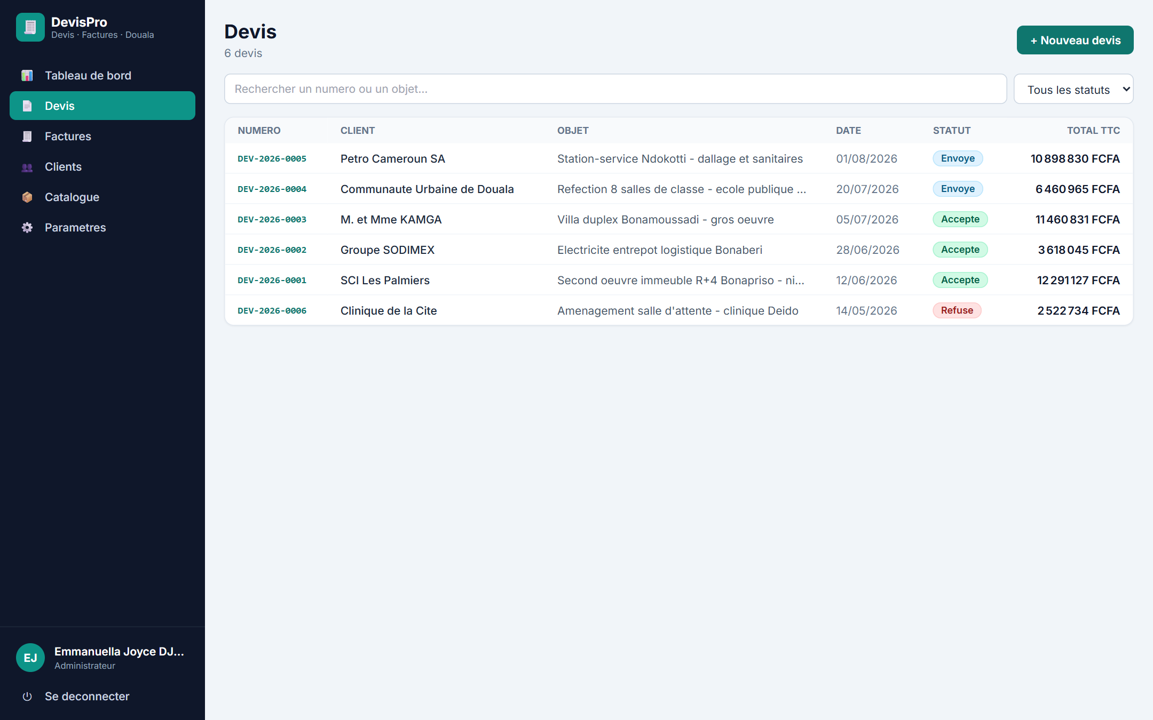Click the power icon beside Se deconnecter
Image resolution: width=1153 pixels, height=720 pixels.
27,697
